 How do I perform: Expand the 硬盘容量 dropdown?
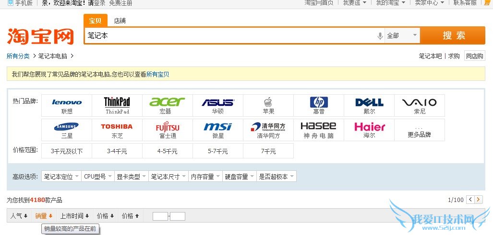tap(239, 177)
